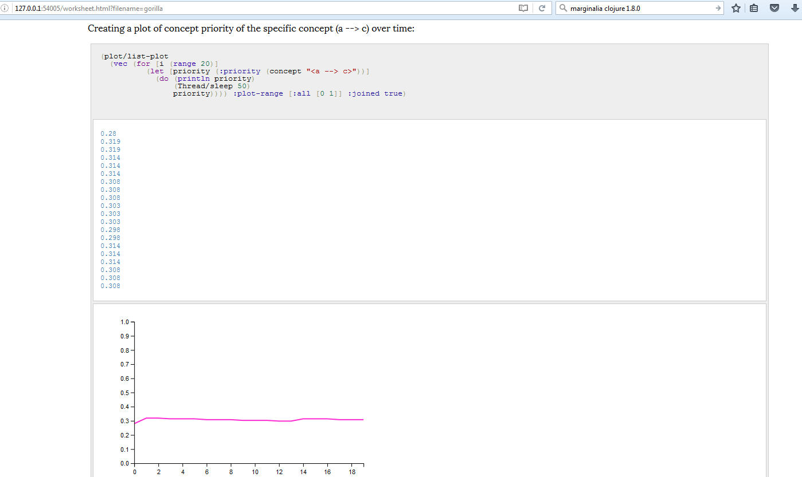802x477 pixels.
Task: Save the page to Pocket
Action: coord(774,9)
